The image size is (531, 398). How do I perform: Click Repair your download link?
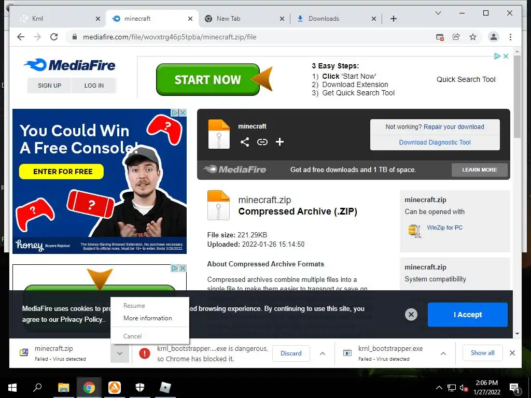(x=454, y=127)
